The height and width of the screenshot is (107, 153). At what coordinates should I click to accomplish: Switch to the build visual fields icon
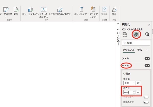click(125, 34)
